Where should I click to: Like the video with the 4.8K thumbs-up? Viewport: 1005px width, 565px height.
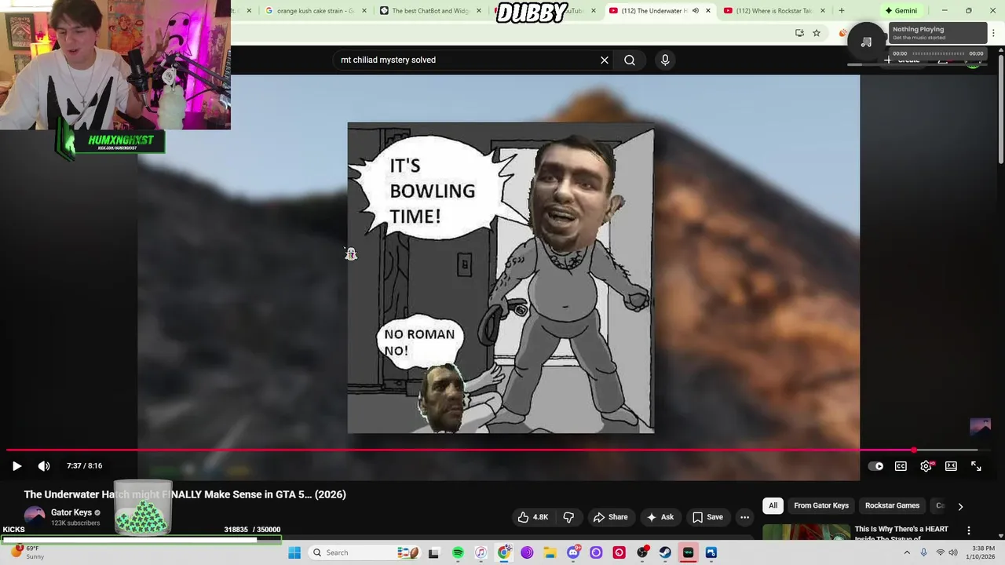pos(532,517)
